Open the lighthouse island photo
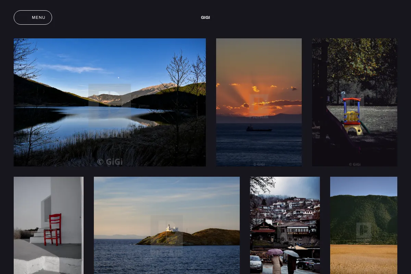 (x=167, y=225)
